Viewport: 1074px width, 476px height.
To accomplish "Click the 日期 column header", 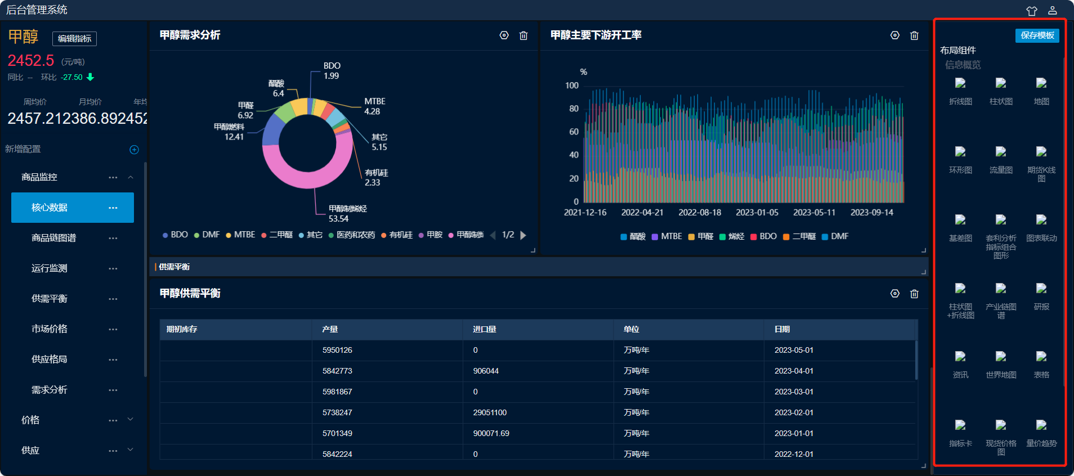I will click(x=840, y=329).
